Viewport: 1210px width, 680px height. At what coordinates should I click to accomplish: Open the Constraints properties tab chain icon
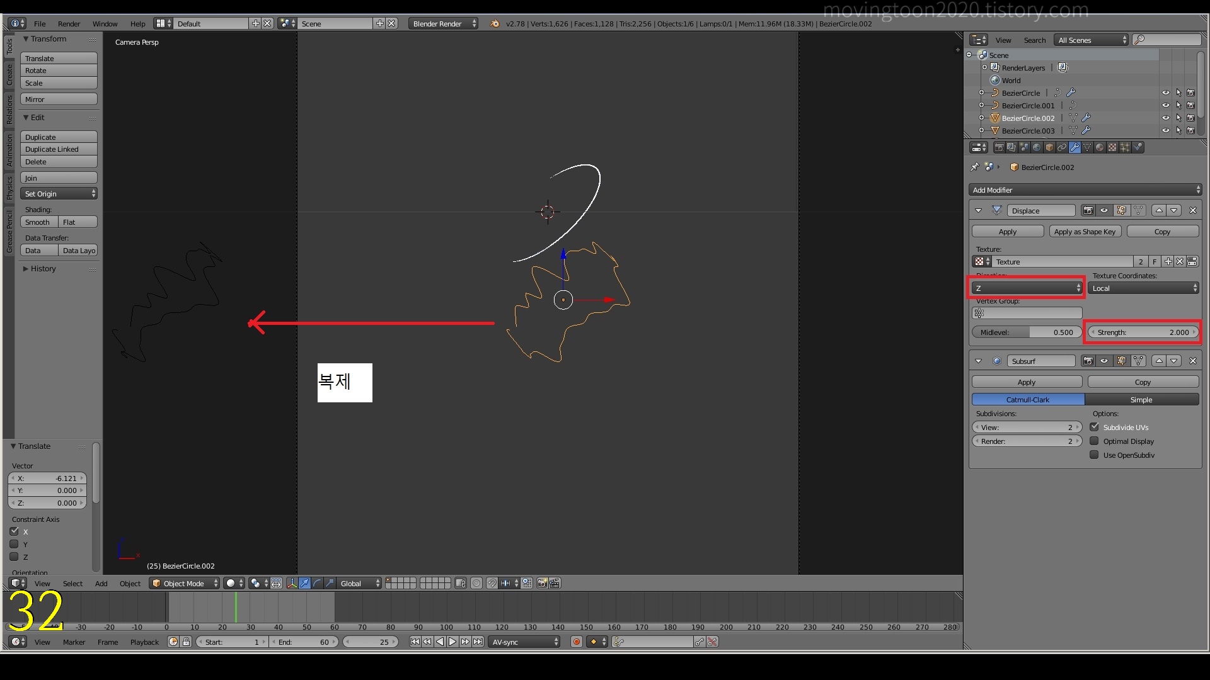(1062, 147)
